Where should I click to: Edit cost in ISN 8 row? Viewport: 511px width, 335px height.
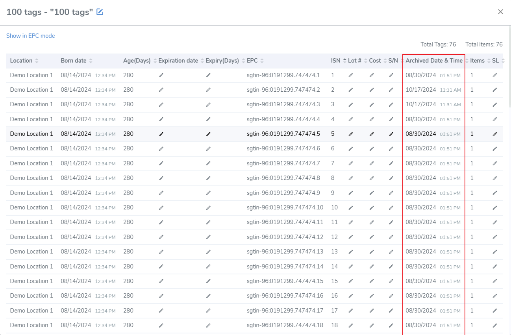(372, 178)
